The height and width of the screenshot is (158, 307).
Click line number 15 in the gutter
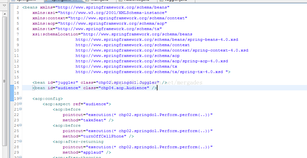click(x=17, y=77)
